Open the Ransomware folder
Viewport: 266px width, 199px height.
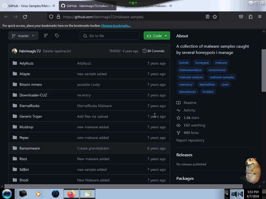pos(30,148)
